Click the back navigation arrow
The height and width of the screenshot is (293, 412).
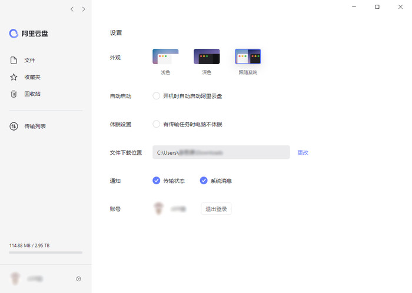[72, 9]
